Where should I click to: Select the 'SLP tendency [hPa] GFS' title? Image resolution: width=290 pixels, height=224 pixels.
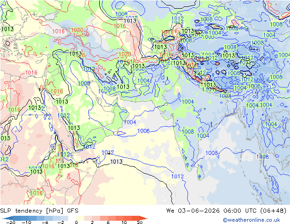39,211
